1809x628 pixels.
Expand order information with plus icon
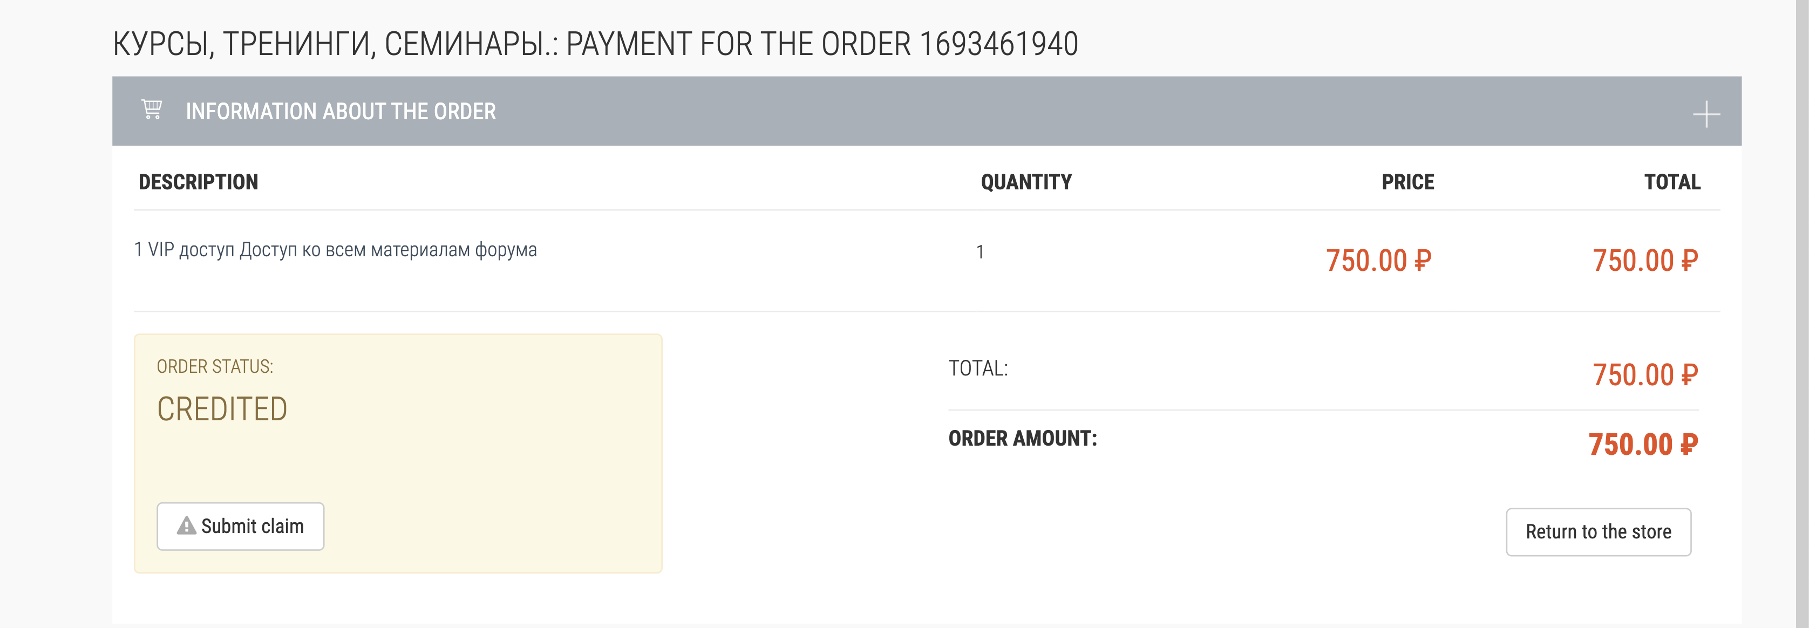coord(1706,114)
